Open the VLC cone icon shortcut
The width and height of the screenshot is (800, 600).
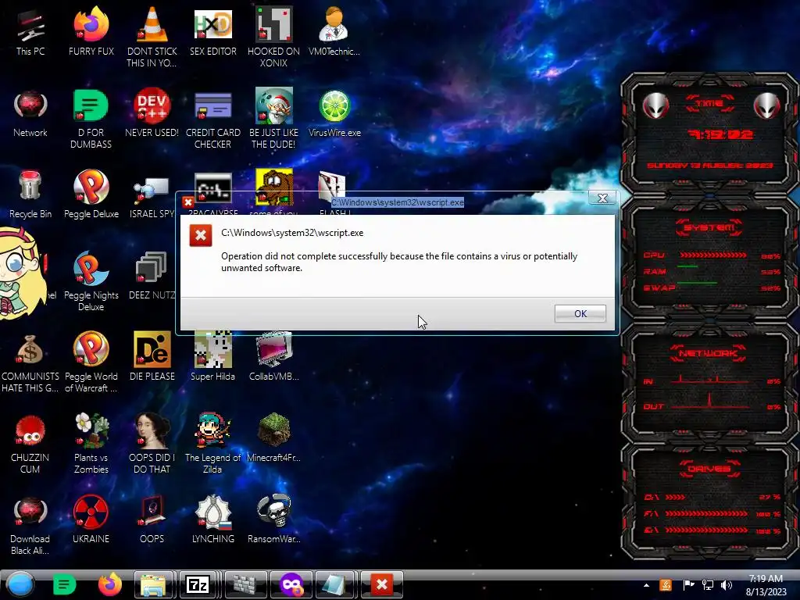(x=152, y=37)
